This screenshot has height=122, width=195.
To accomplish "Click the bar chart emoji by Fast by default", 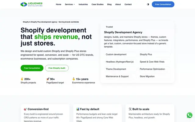I will (x=78, y=109).
